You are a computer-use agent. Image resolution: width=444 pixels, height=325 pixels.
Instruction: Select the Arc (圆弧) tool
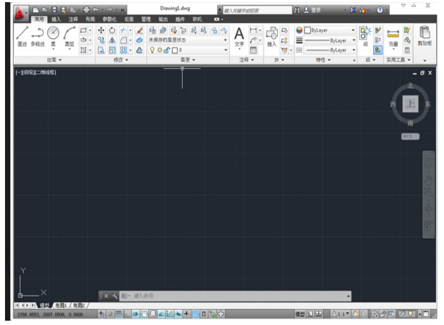[69, 34]
